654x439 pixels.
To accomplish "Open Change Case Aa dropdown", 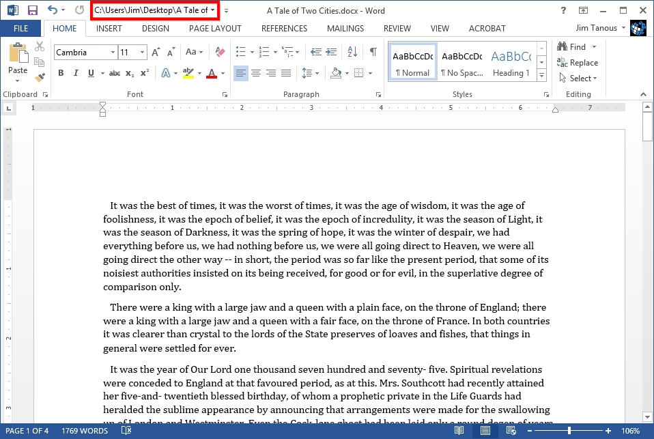I will tap(194, 52).
